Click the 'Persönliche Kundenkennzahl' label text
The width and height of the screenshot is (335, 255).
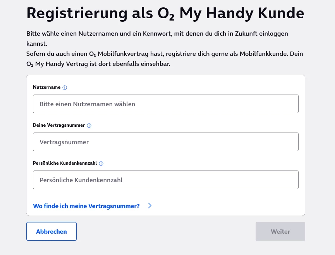65,164
